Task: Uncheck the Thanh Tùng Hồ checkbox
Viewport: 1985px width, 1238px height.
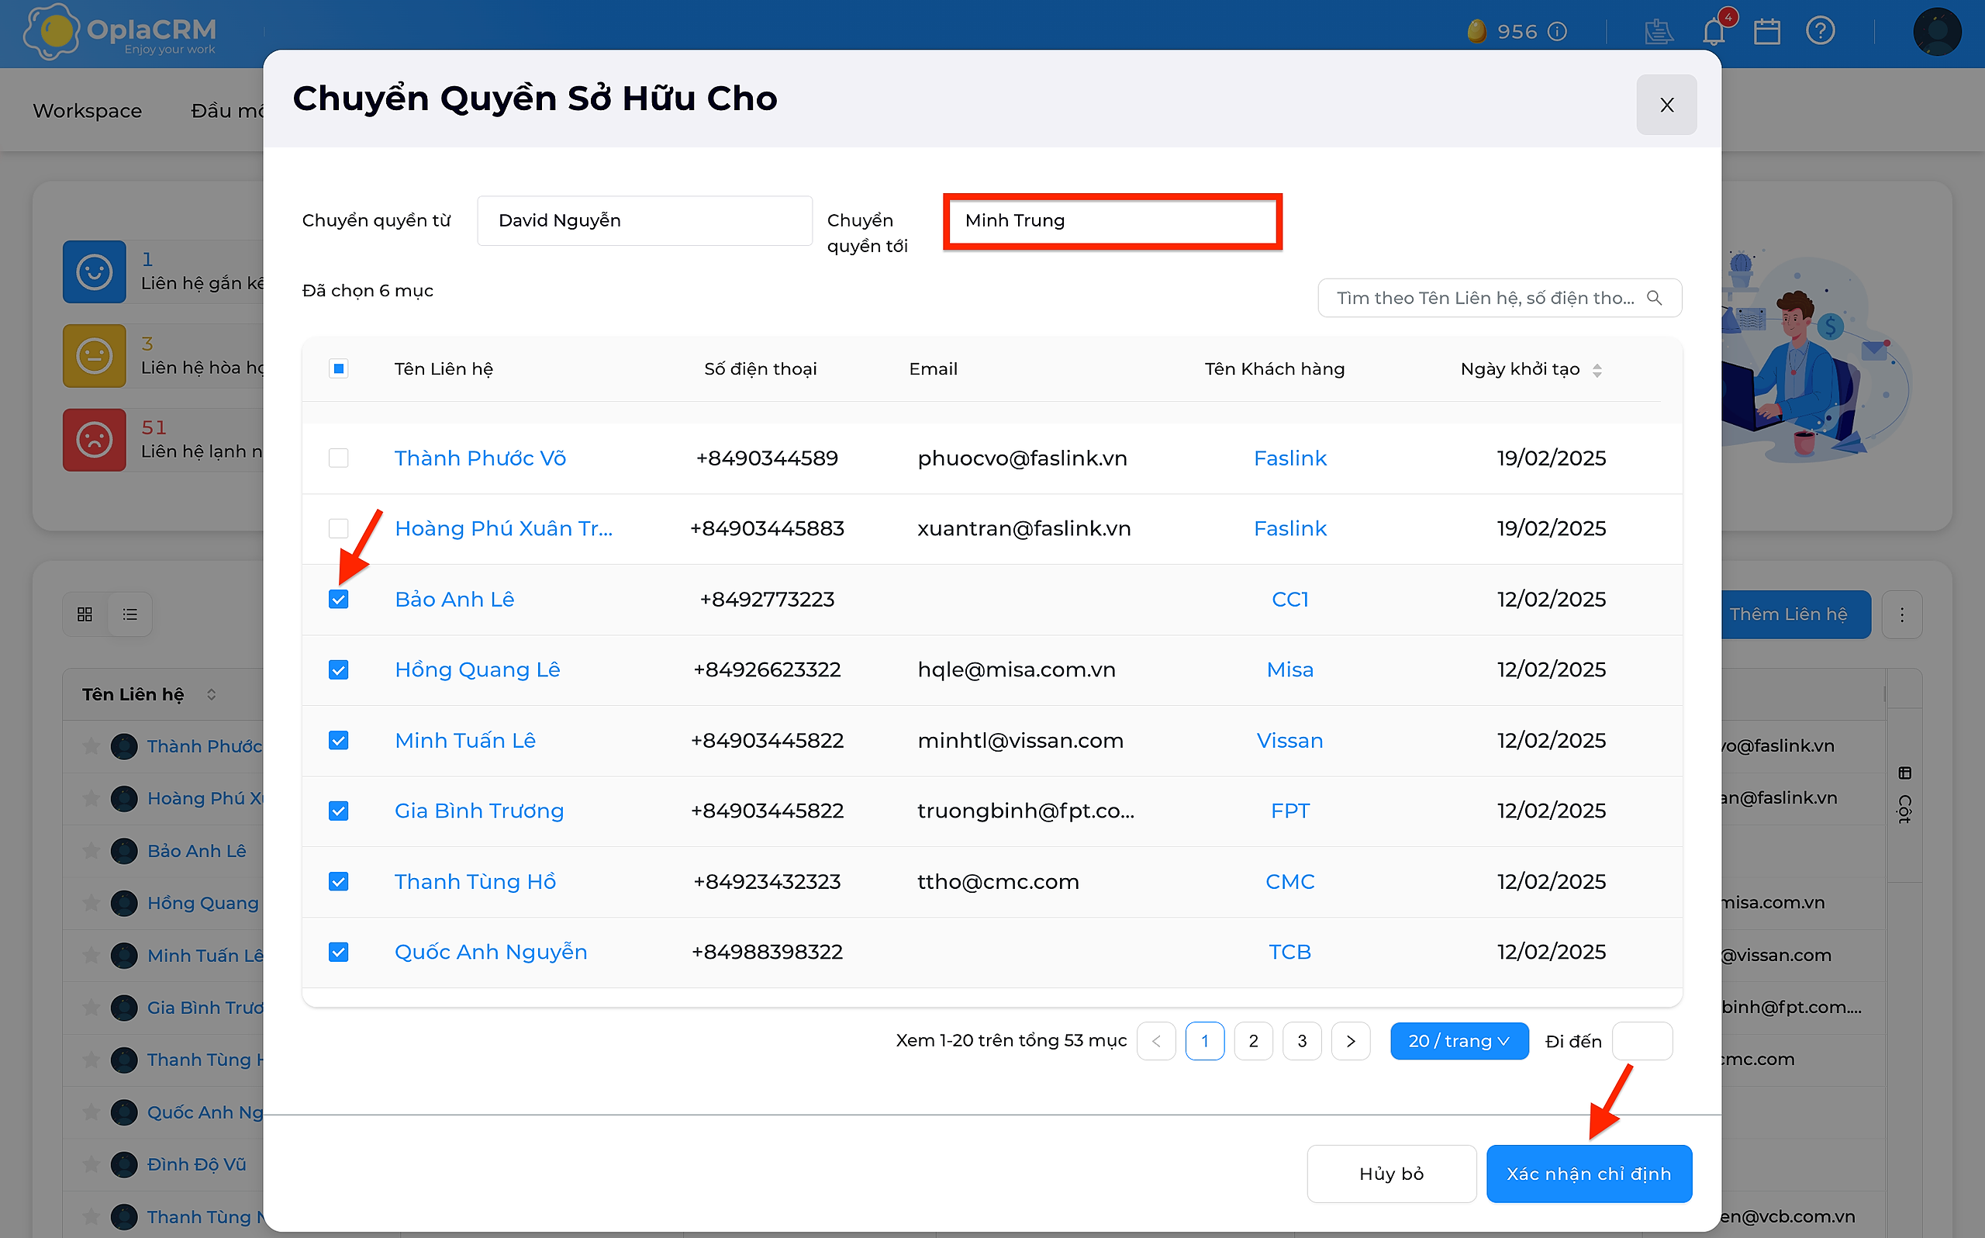Action: 338,881
